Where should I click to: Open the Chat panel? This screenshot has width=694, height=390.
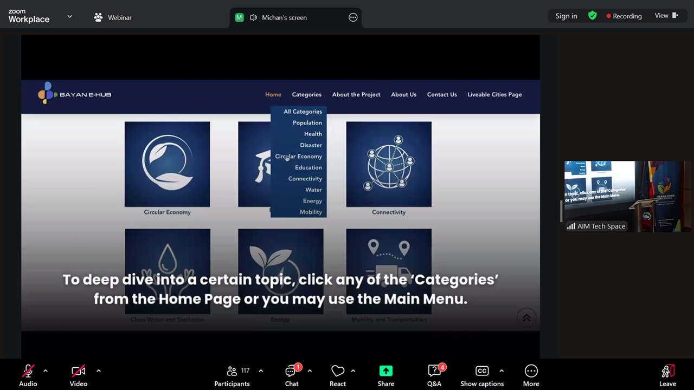pyautogui.click(x=292, y=376)
